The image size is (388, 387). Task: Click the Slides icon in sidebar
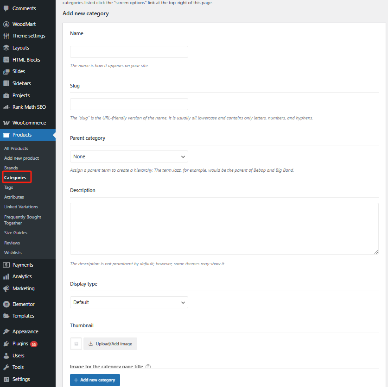(6, 72)
